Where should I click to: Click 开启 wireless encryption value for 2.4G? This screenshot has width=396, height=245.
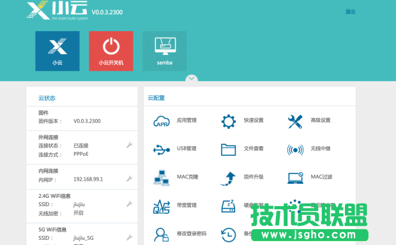79,213
